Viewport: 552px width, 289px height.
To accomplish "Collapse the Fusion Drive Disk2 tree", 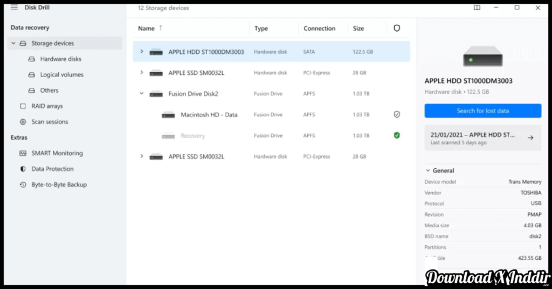I will (142, 94).
